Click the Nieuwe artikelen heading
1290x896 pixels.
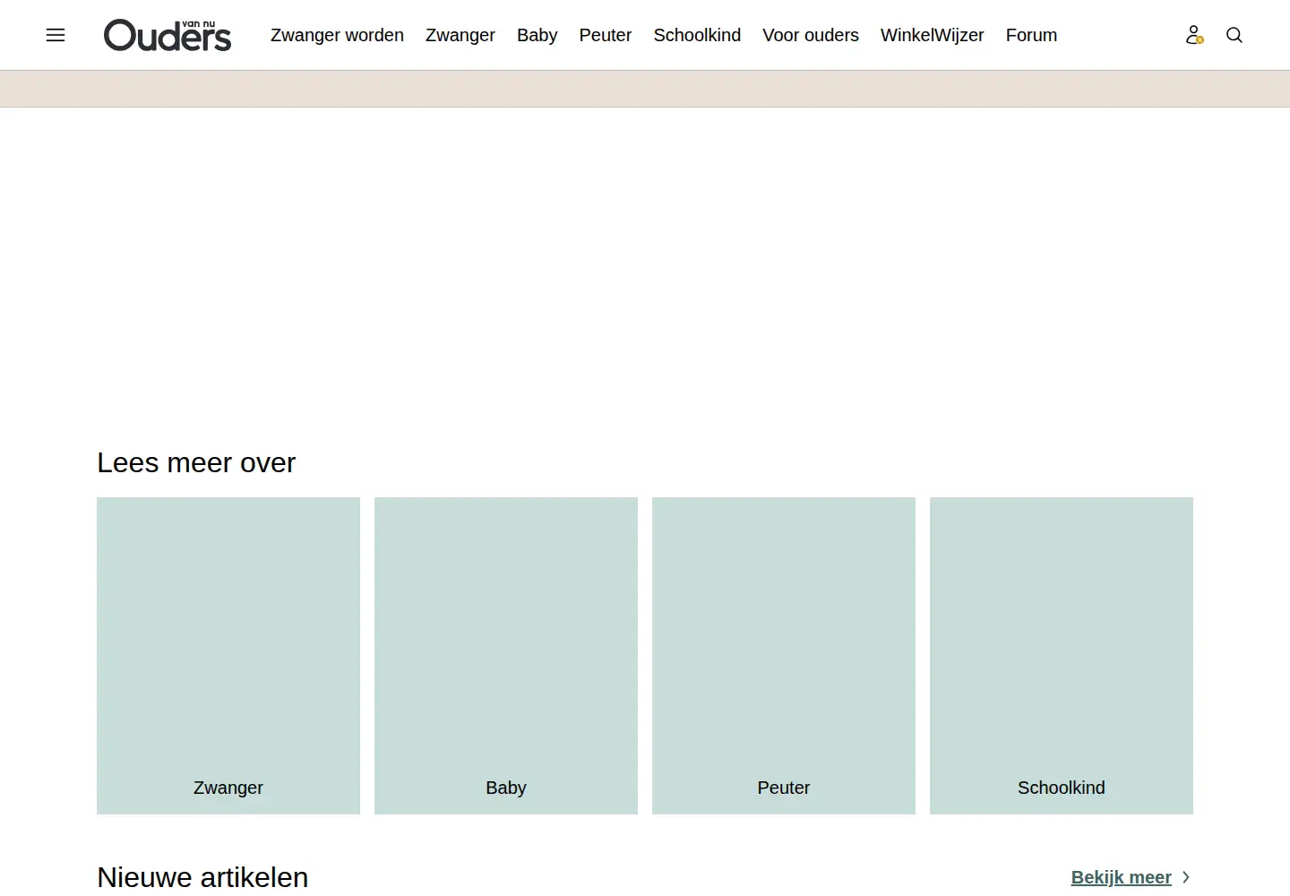(202, 876)
